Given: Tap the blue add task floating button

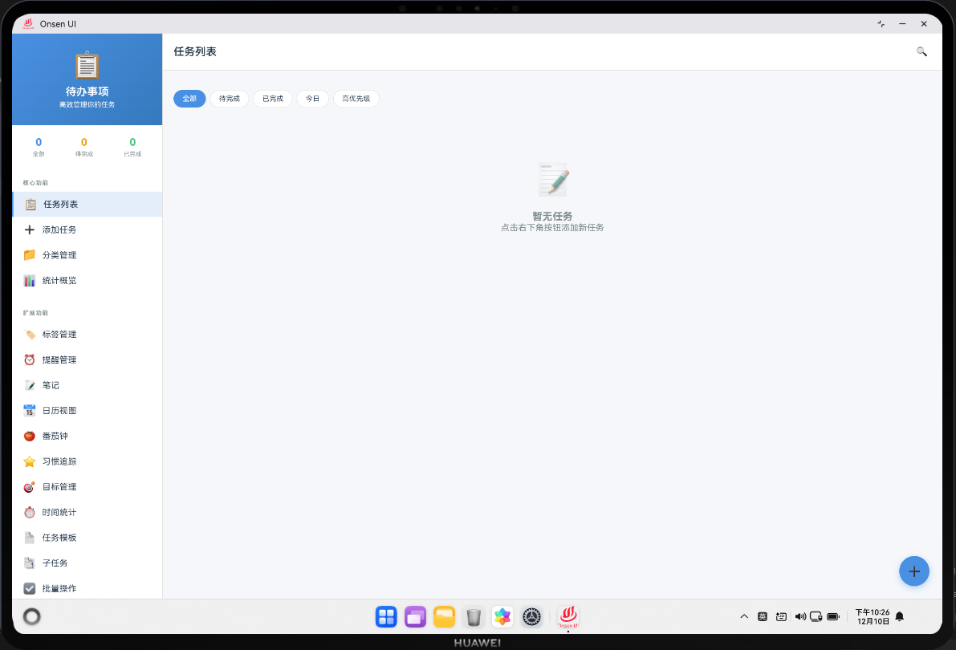Looking at the screenshot, I should click(x=914, y=571).
